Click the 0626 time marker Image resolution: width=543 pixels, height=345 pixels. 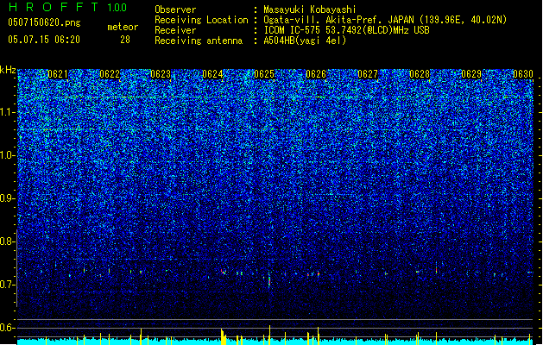[316, 74]
